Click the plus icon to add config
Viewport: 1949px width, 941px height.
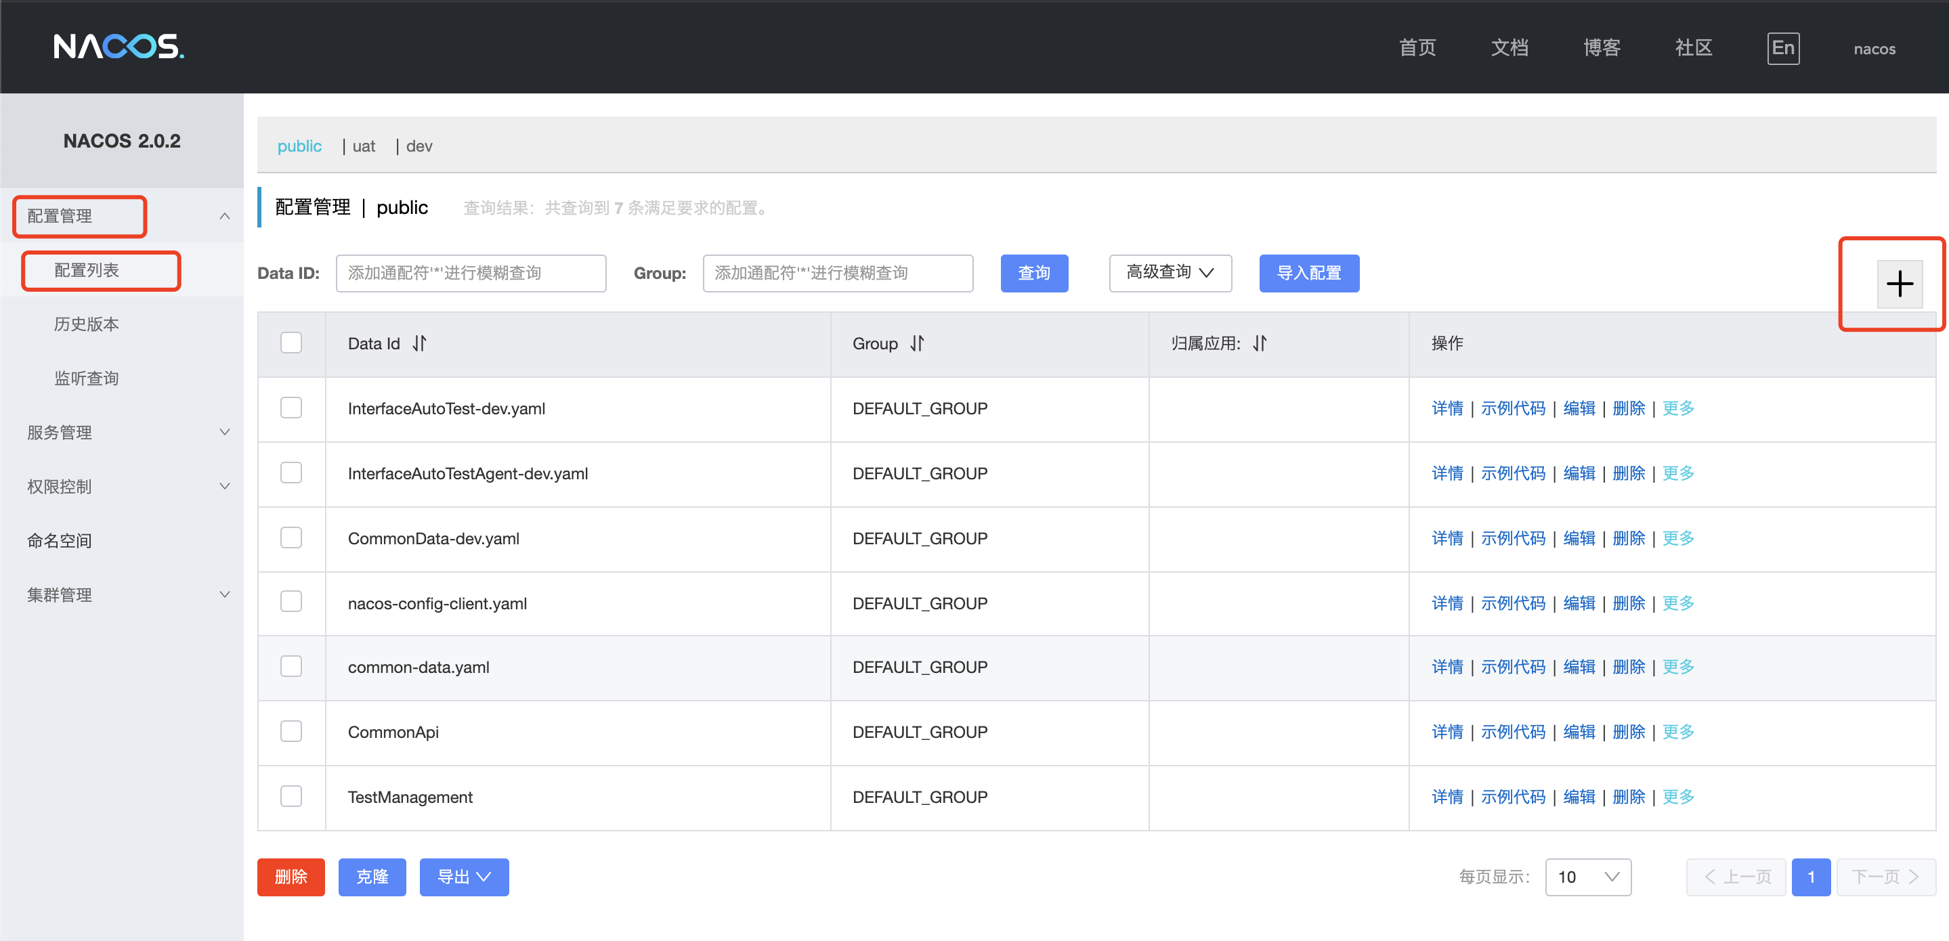[1899, 284]
